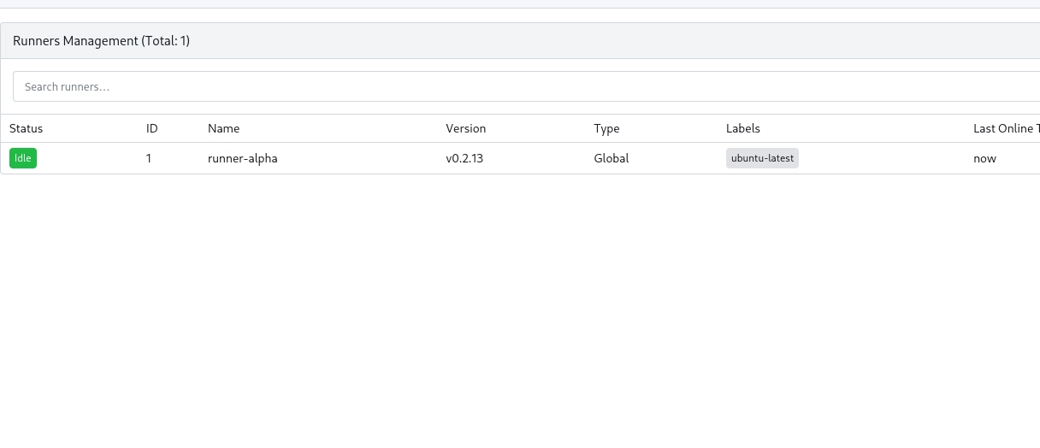This screenshot has height=448, width=1040.
Task: Click the green Idle status badge
Action: [x=23, y=158]
